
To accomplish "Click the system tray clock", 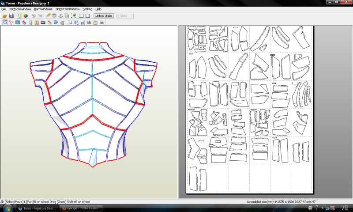I will [345, 208].
